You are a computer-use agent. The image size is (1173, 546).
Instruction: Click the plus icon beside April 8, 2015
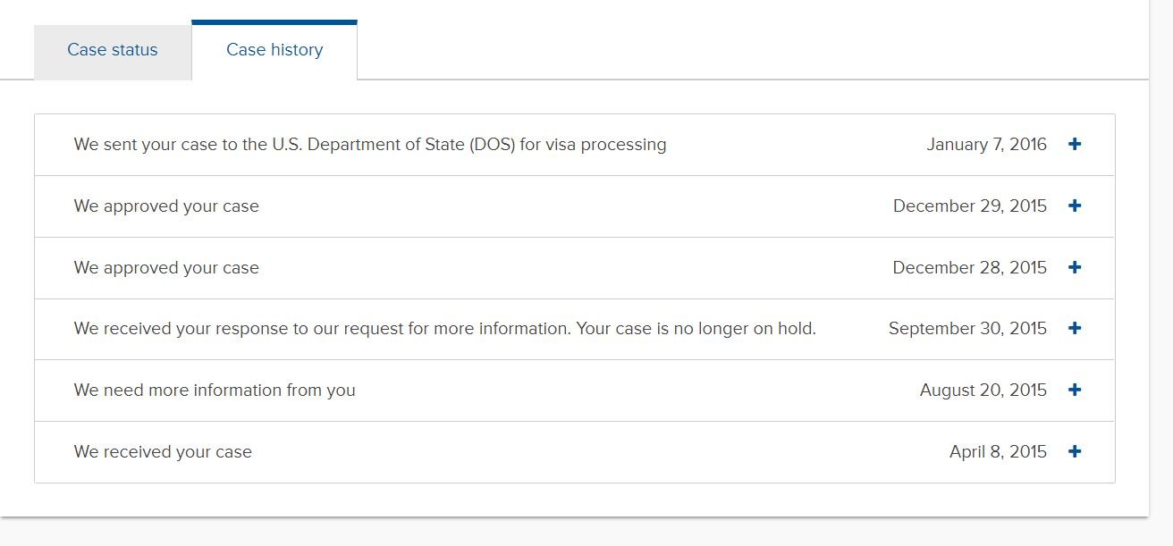pos(1075,451)
